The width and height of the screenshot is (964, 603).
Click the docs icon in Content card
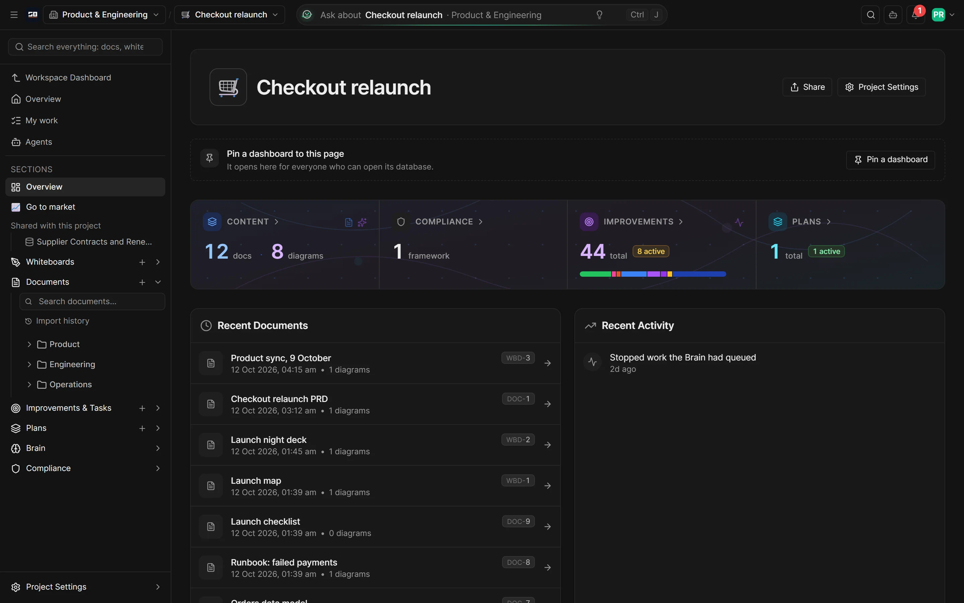(x=348, y=222)
